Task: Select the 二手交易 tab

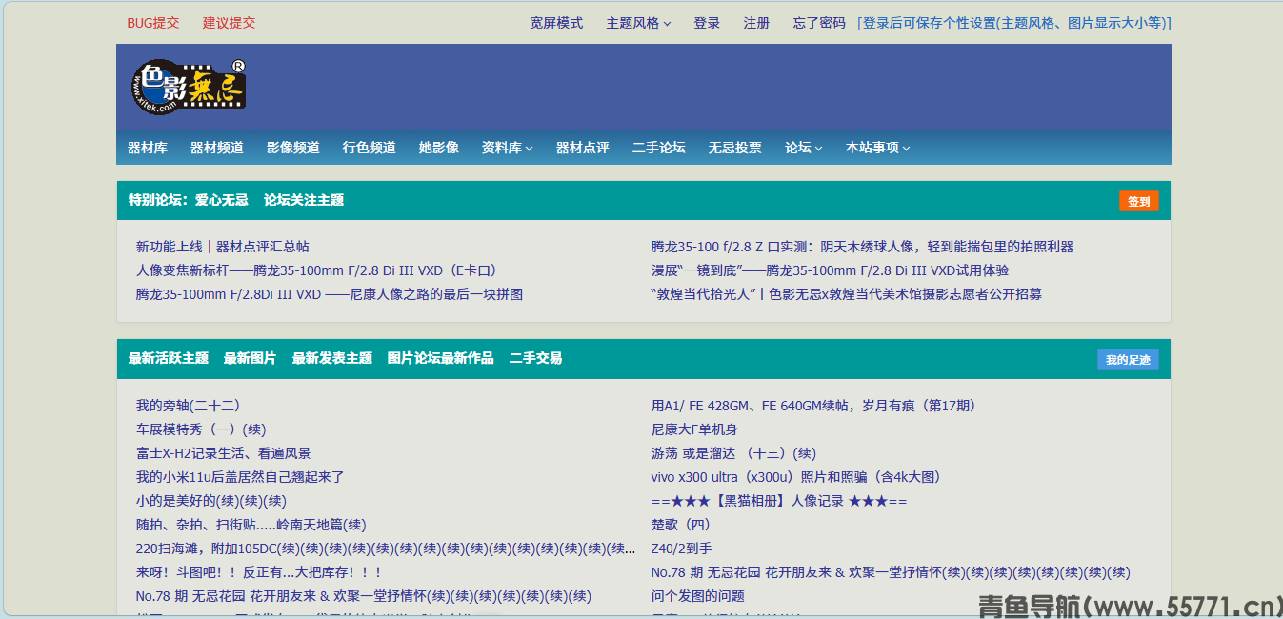Action: pos(536,358)
